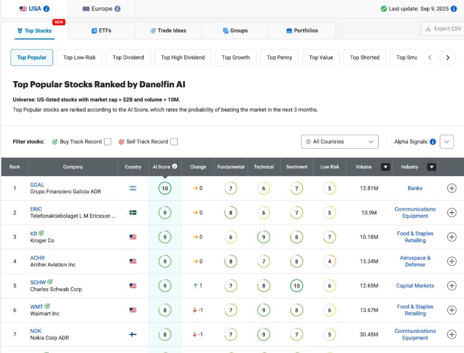The height and width of the screenshot is (353, 464).
Task: Click the trade idea target icon next to KR
Action: tap(41, 233)
